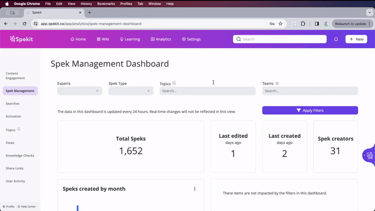The height and width of the screenshot is (211, 375).
Task: Open Profile link at bottom left
Action: 8,206
